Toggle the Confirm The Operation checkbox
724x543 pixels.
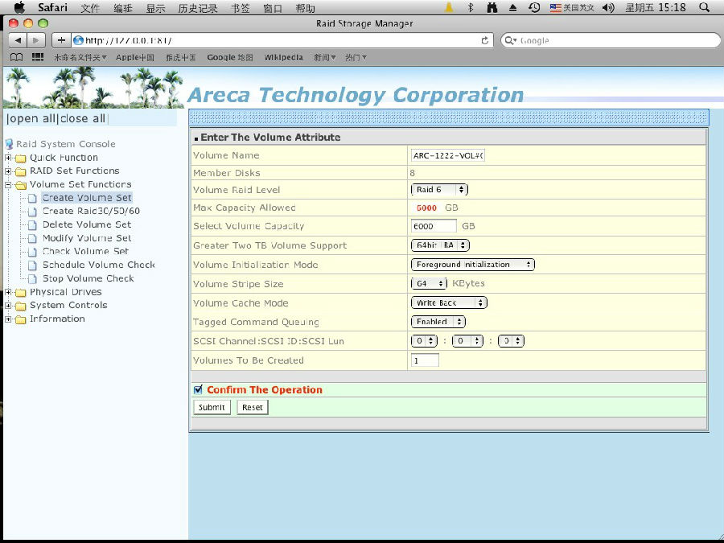(x=199, y=389)
